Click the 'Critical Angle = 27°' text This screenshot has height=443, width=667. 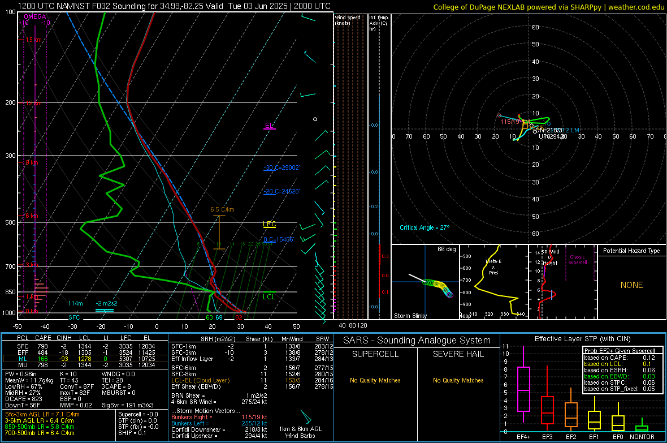[425, 227]
